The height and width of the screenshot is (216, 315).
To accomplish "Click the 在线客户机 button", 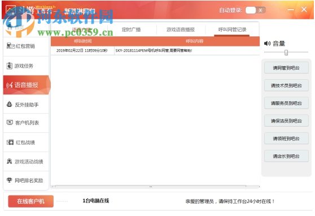I will [x=30, y=201].
